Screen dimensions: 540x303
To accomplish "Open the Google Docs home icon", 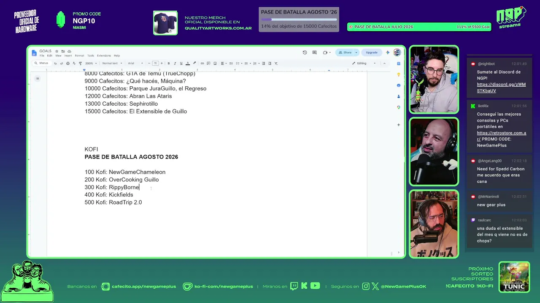I will coord(34,53).
